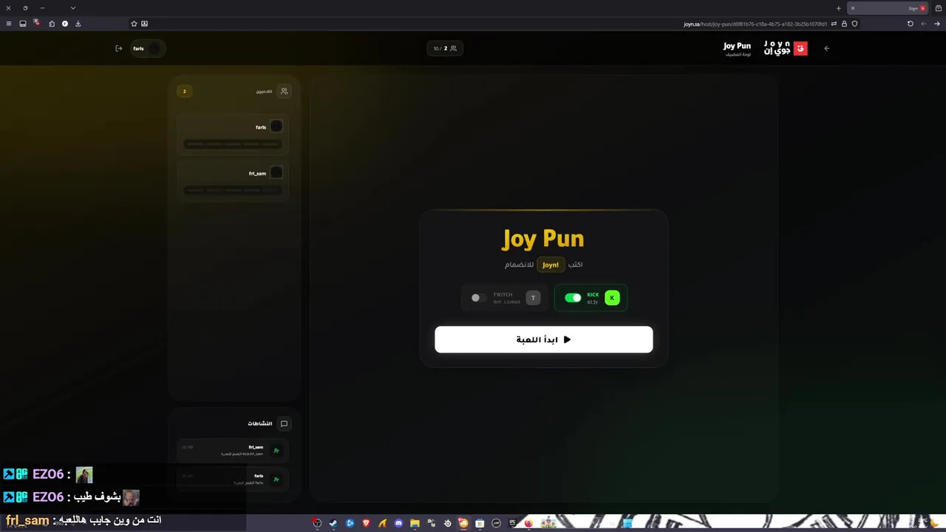Open the browser downloads icon
Viewport: 946px width, 532px height.
click(x=78, y=24)
